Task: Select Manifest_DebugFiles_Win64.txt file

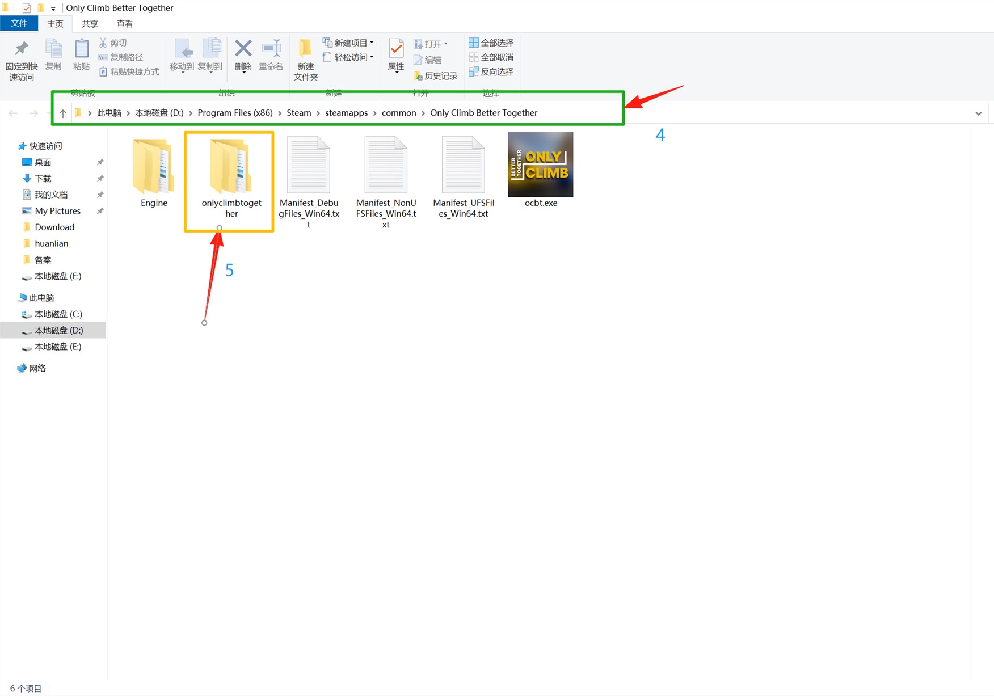Action: click(309, 182)
